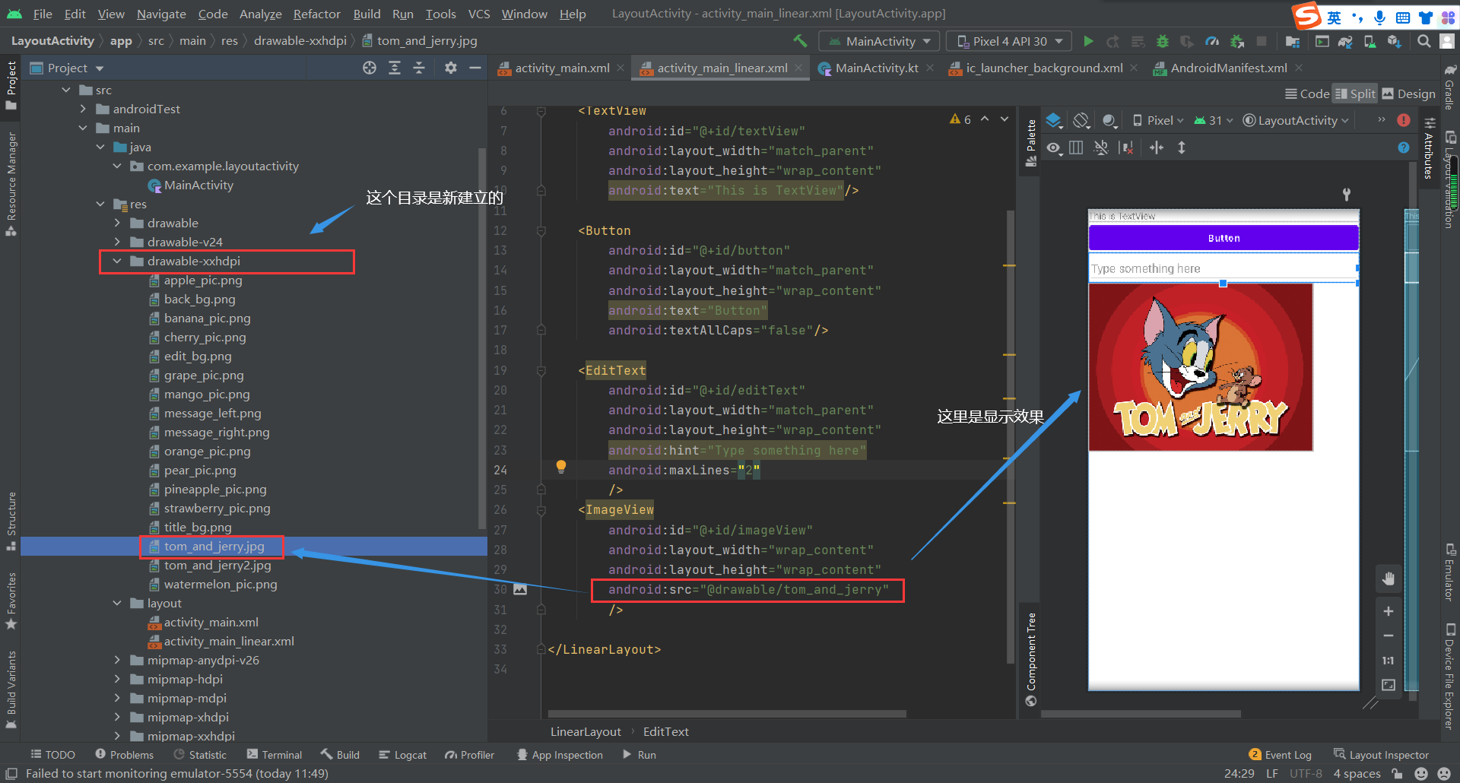Switch editor to Code view mode
Screen dimensions: 1460x783
[1307, 94]
